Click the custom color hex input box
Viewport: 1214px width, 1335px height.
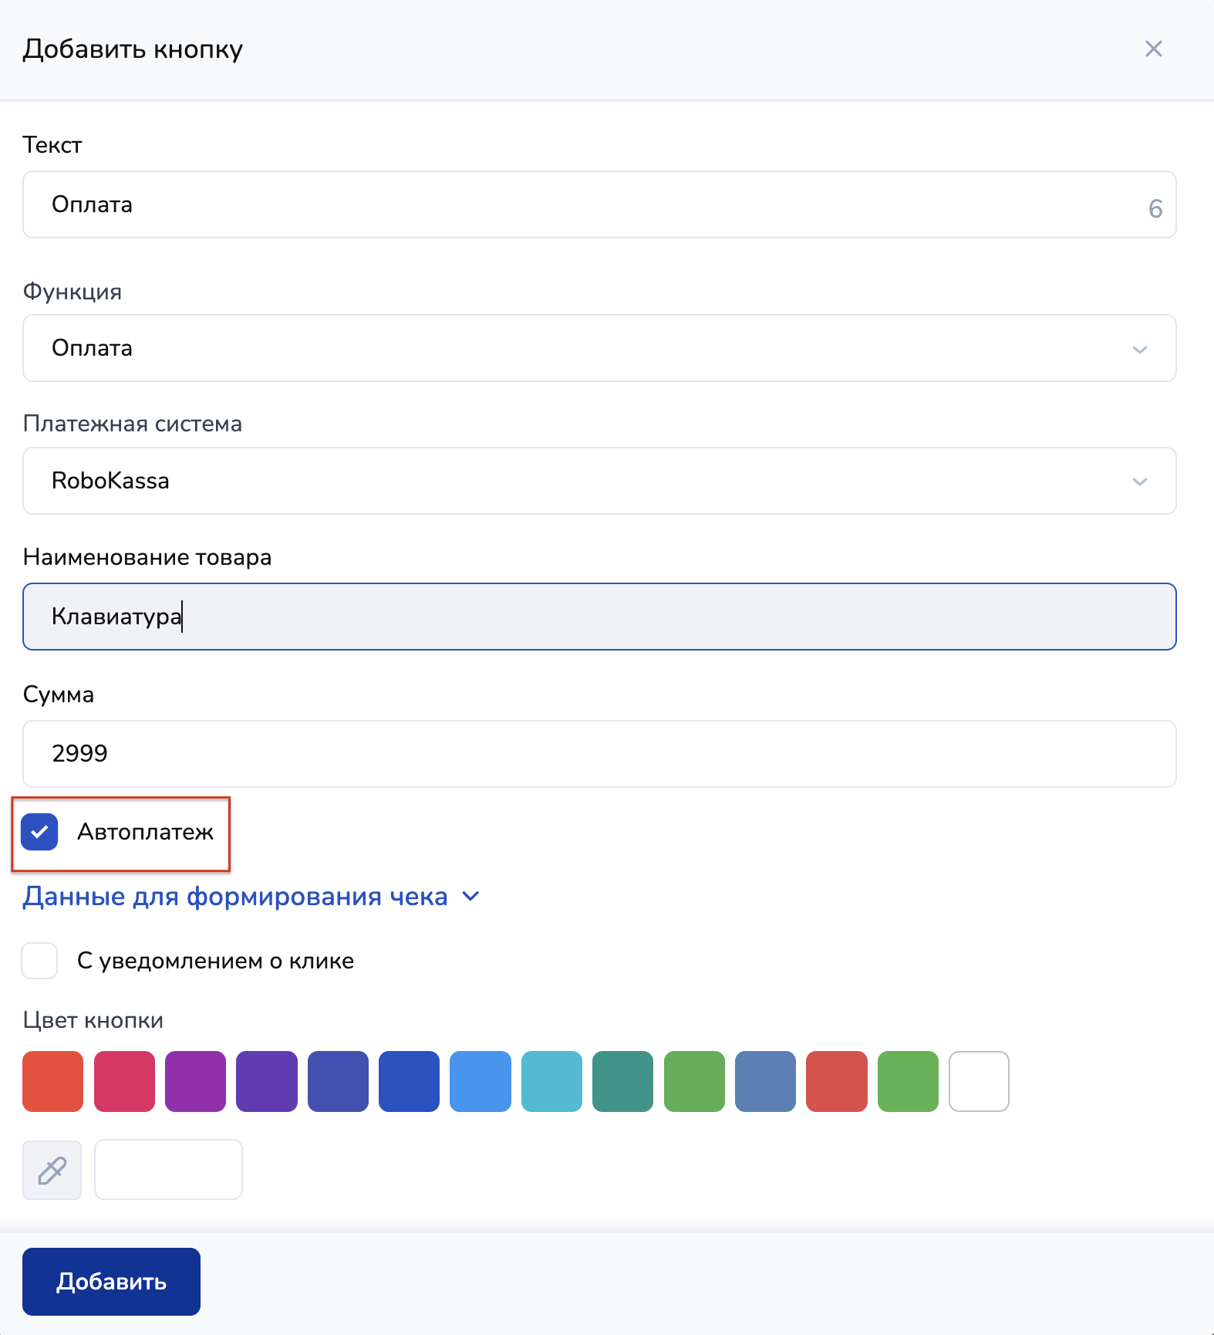[x=168, y=1170]
